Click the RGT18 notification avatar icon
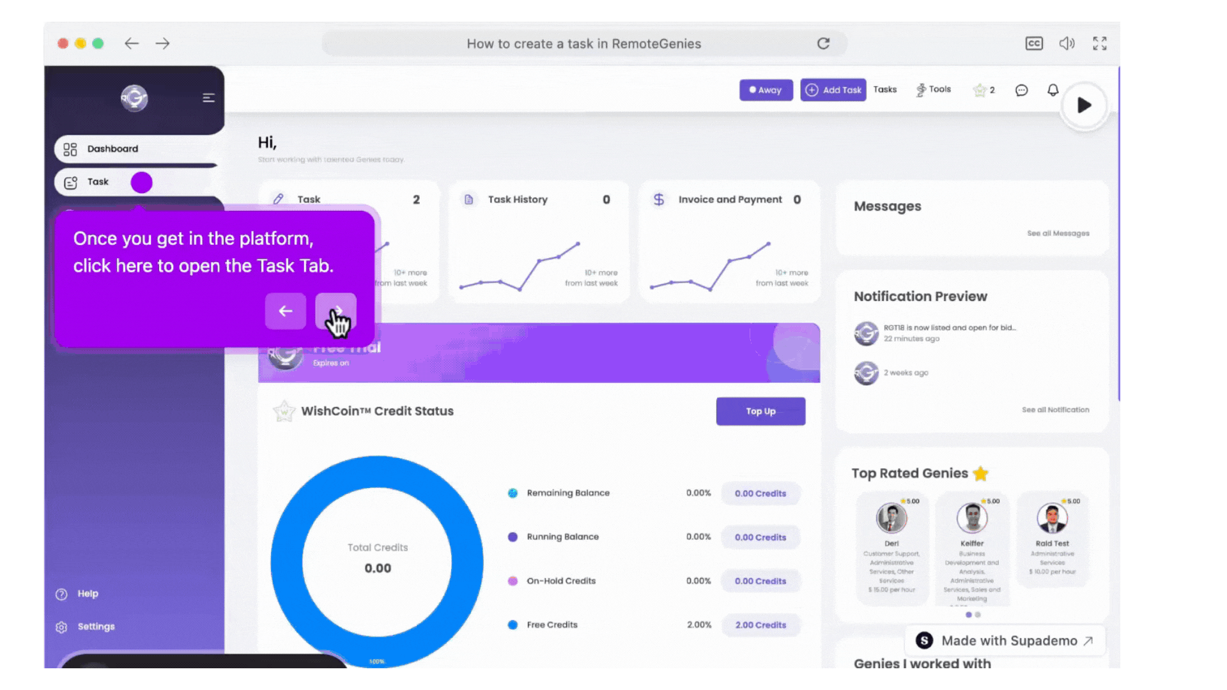The width and height of the screenshot is (1227, 690). point(866,333)
